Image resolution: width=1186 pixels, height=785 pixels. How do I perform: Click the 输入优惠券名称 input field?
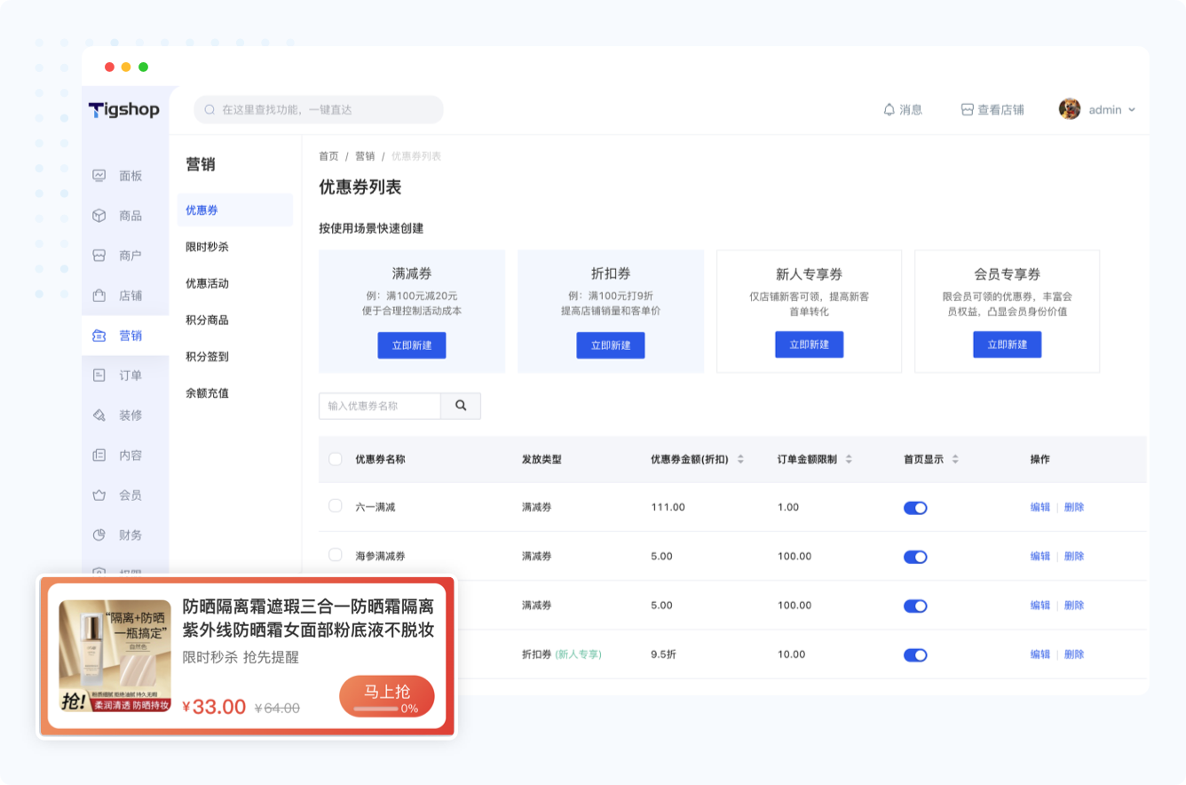380,406
